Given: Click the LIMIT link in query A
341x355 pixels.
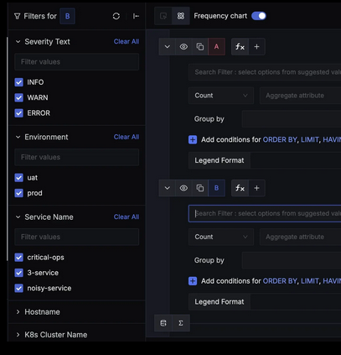Looking at the screenshot, I should coord(310,139).
